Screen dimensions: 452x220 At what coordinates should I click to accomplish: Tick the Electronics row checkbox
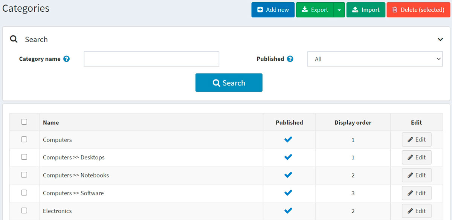pos(24,211)
